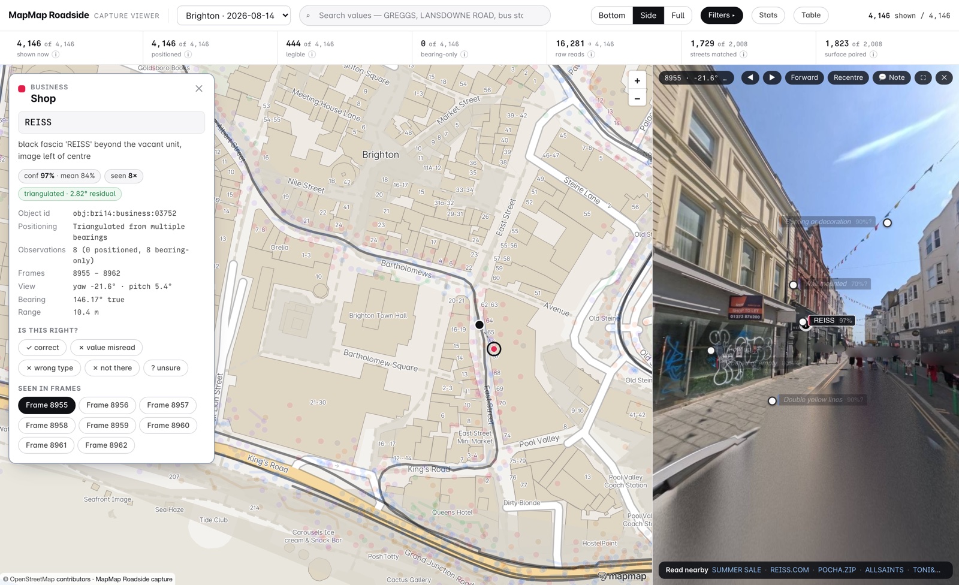Select the black camera position dot on map

tap(479, 325)
